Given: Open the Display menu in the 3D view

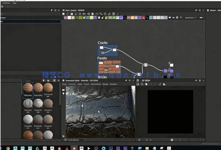Looking at the screenshot, I should click(105, 84).
